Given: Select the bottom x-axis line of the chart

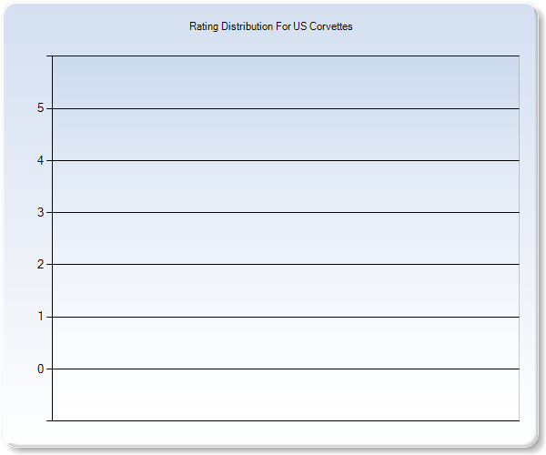Looking at the screenshot, I should 285,420.
